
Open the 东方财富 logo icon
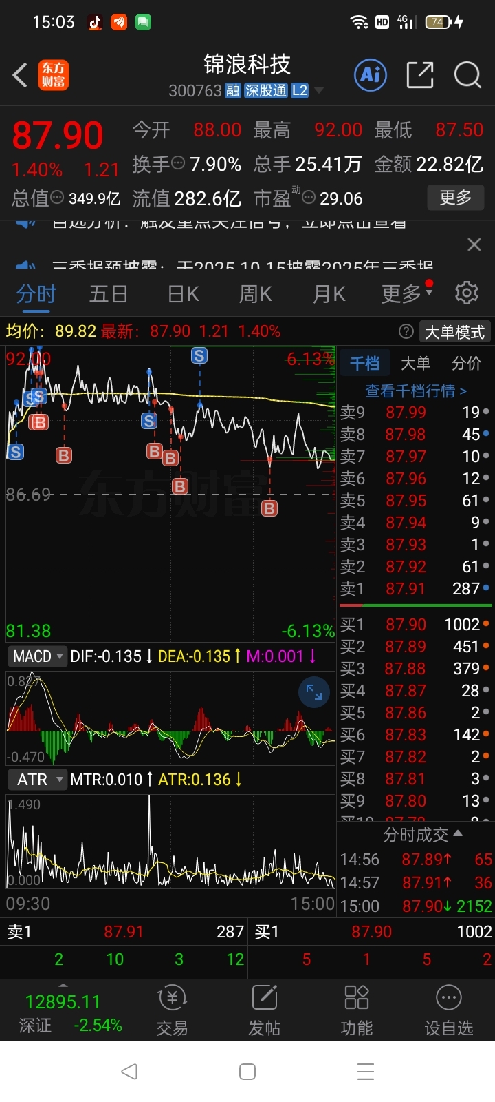pyautogui.click(x=54, y=75)
